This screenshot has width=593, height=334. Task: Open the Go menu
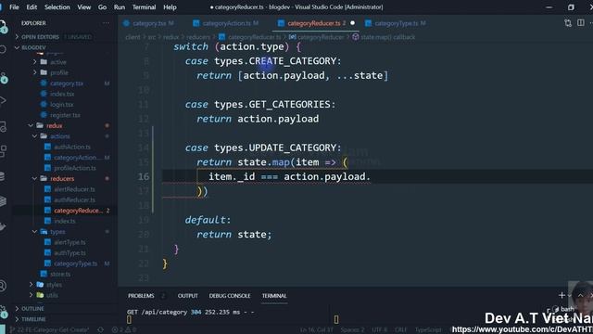click(x=102, y=6)
